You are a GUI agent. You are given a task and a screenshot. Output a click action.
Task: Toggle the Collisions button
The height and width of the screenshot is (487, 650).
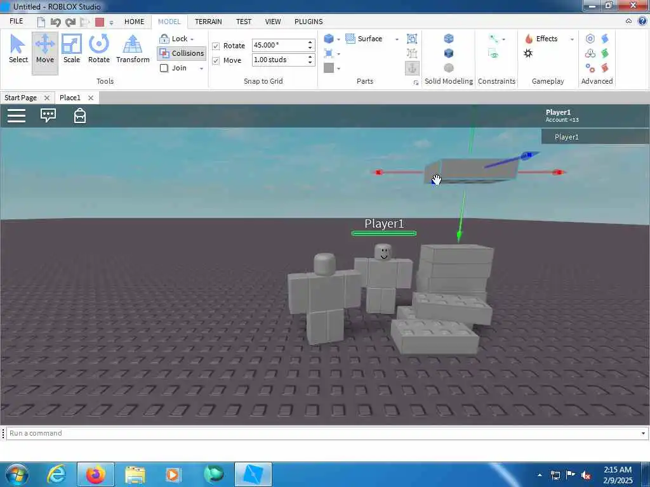pos(182,53)
